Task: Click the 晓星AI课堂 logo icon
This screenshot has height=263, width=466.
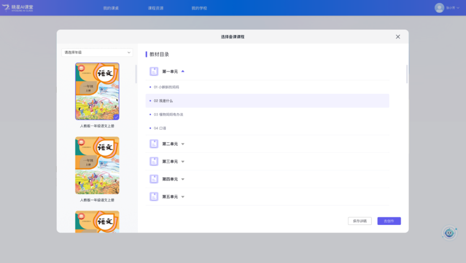Action: tap(6, 8)
